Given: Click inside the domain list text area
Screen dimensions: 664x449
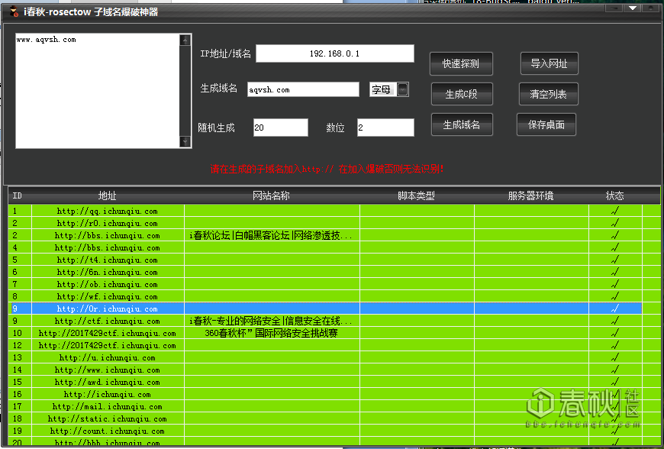Looking at the screenshot, I should coord(98,91).
